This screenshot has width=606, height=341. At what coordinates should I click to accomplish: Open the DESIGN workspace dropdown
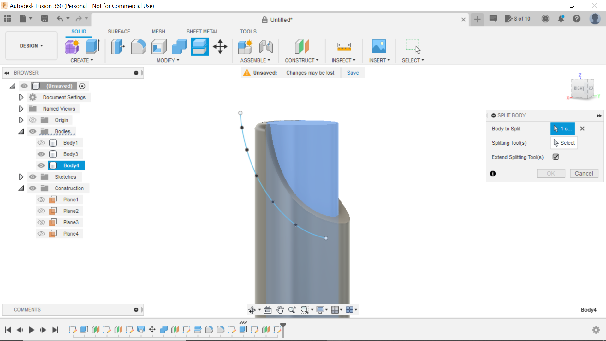(31, 45)
